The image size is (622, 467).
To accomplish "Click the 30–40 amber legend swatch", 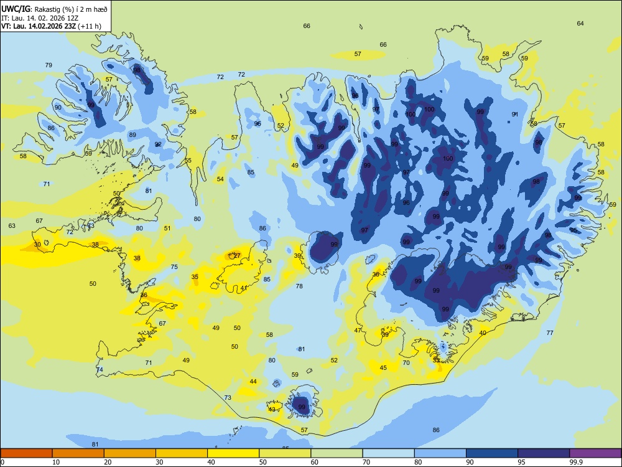I will 182,453.
